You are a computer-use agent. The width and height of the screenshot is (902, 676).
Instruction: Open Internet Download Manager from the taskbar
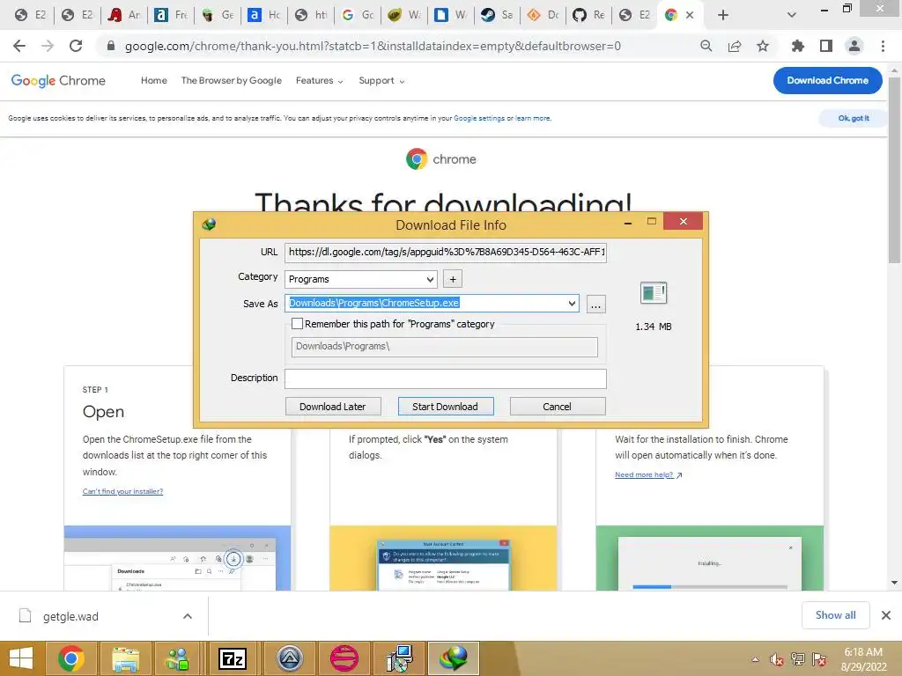click(454, 658)
